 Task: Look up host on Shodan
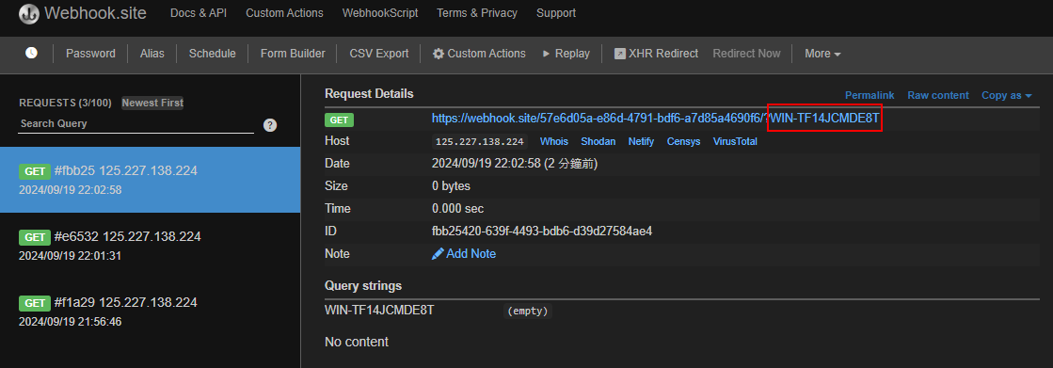pos(598,142)
